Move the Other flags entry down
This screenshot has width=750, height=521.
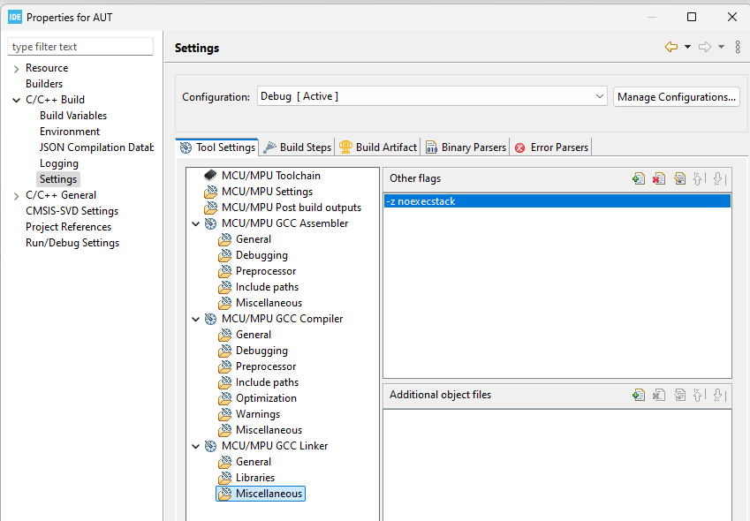click(x=719, y=178)
